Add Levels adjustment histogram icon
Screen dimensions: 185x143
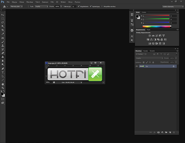pyautogui.click(x=153, y=36)
